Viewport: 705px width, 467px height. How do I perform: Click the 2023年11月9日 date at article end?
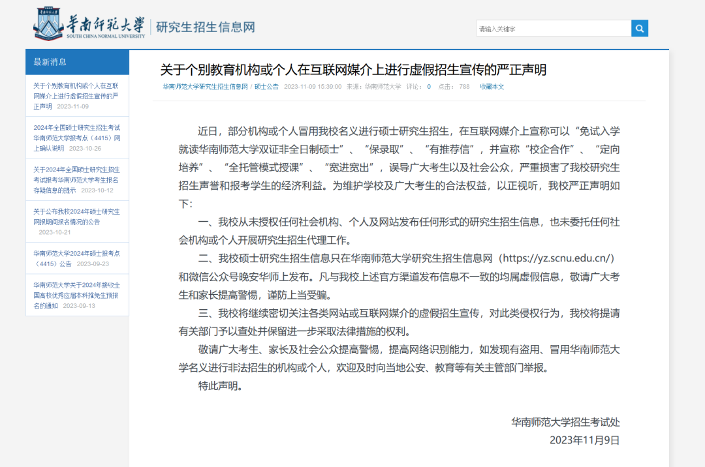[584, 440]
